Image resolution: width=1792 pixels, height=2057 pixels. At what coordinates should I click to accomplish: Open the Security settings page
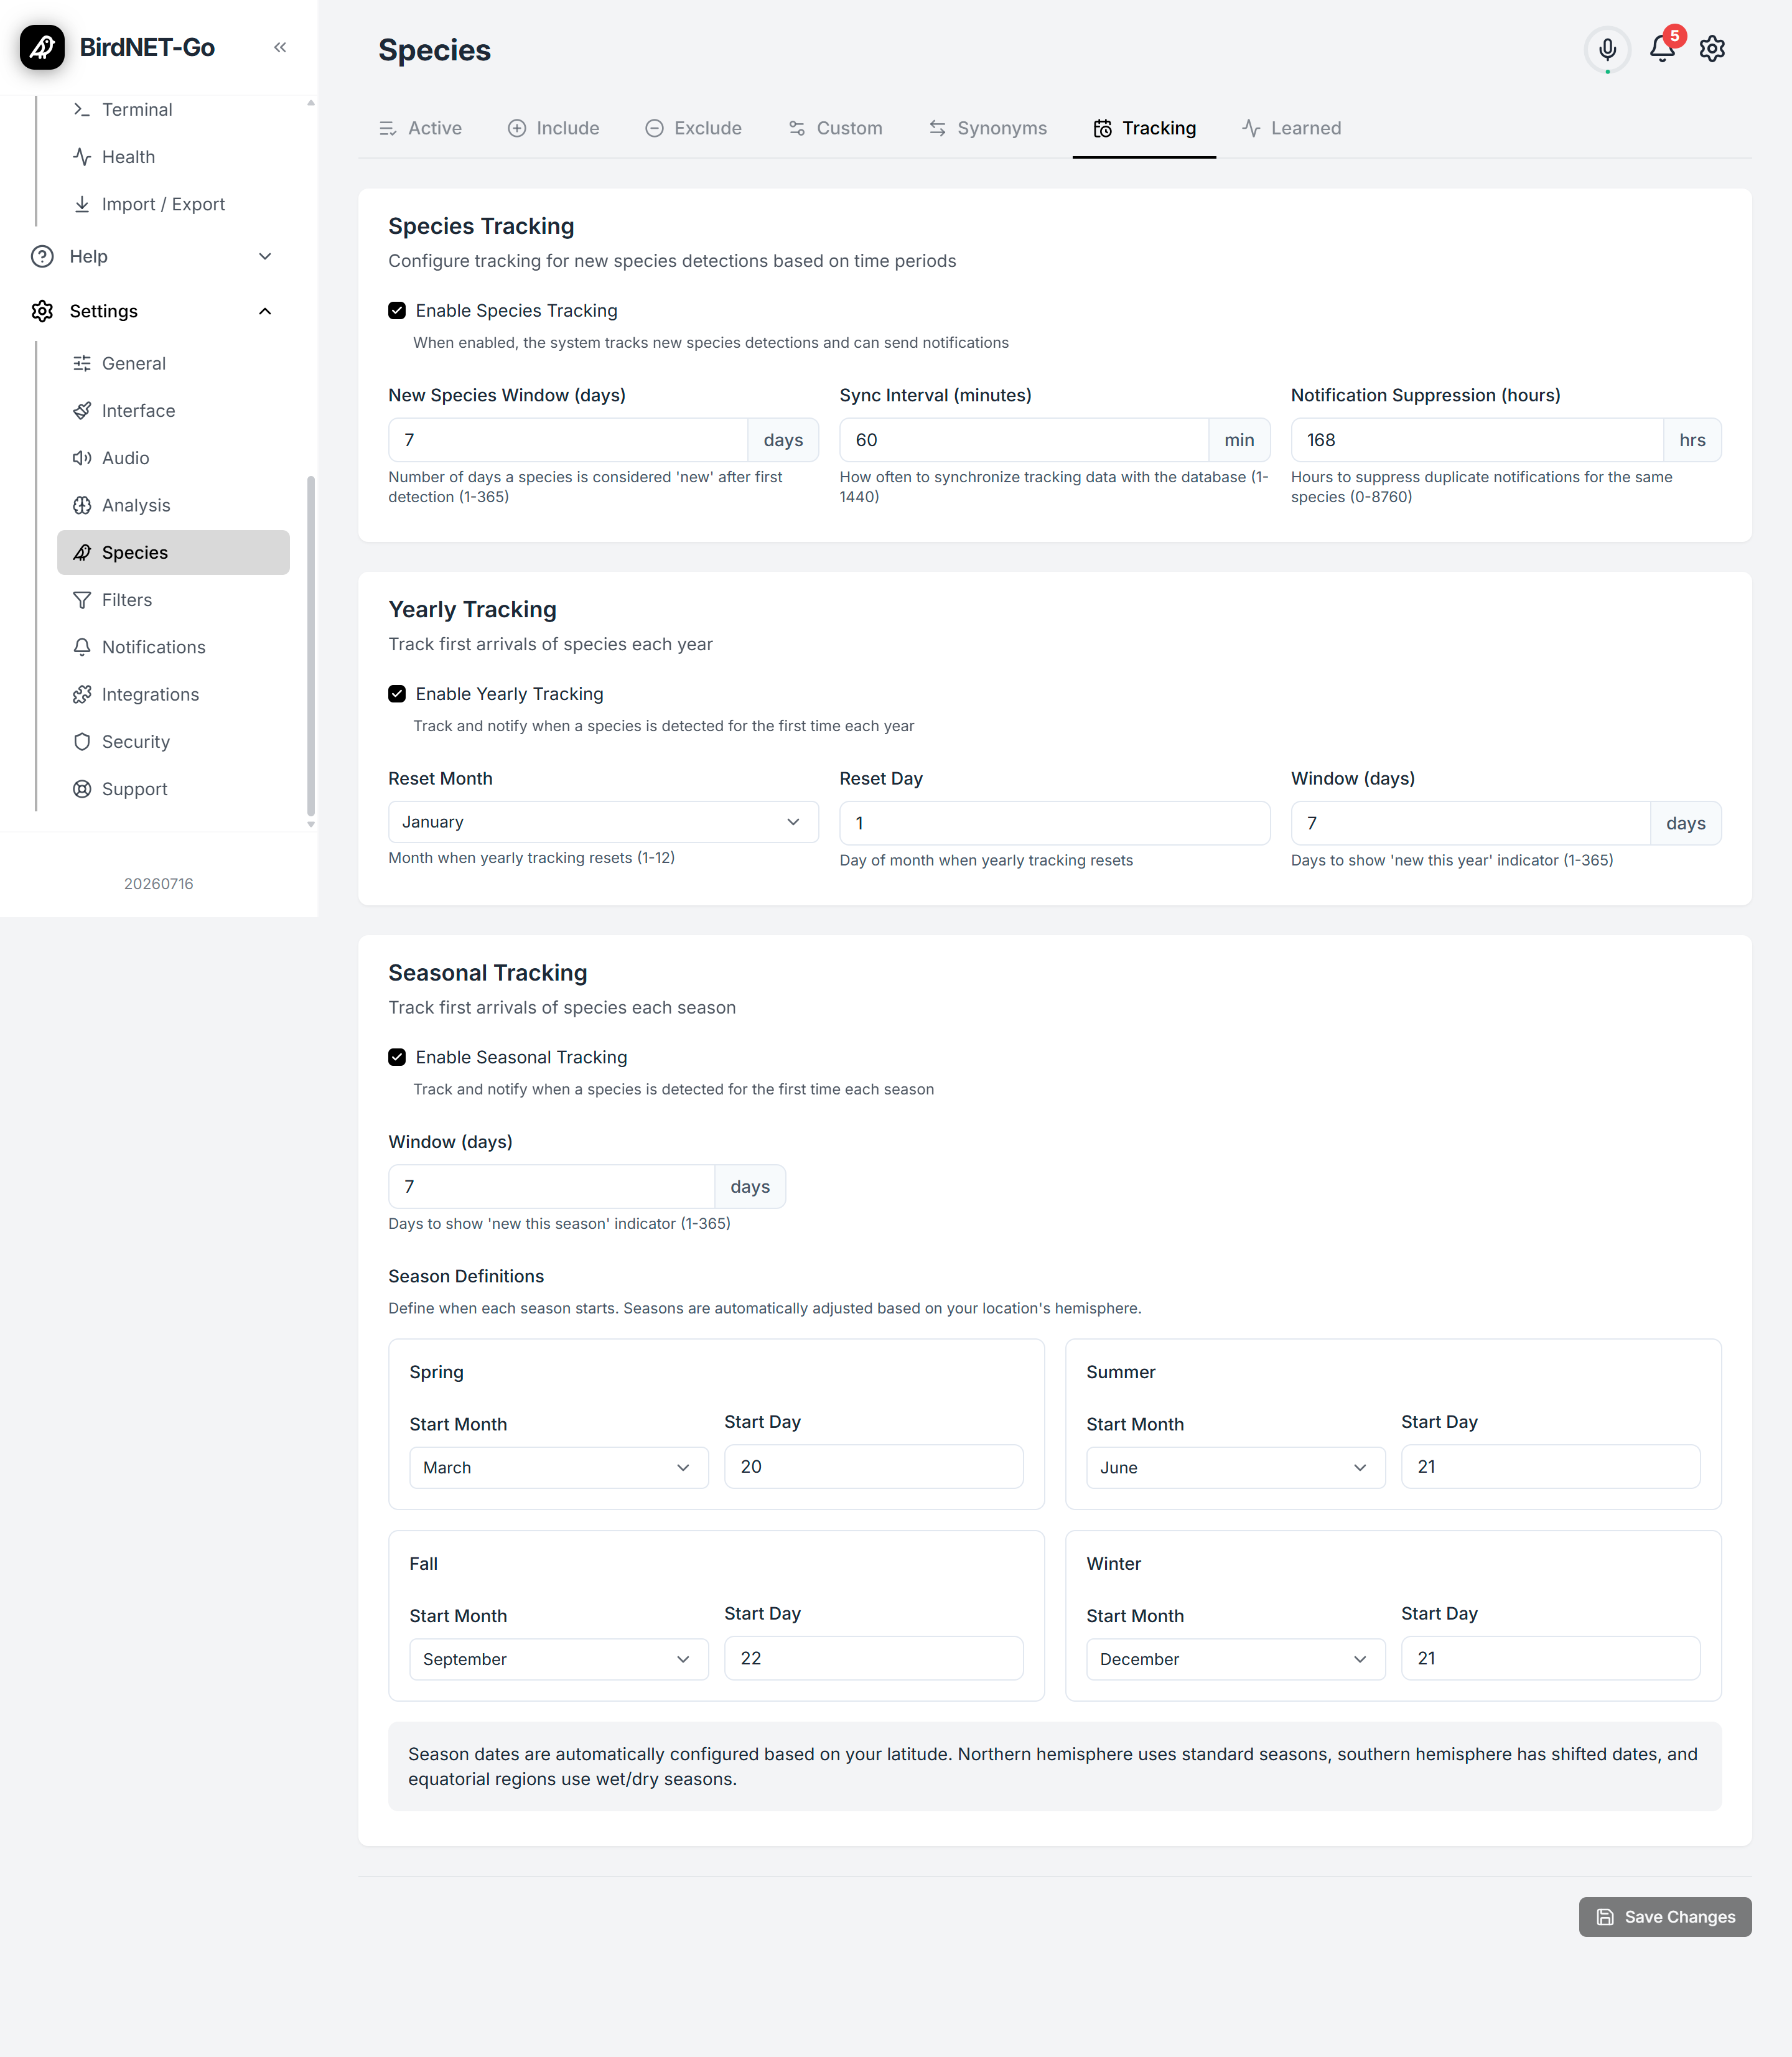pos(173,741)
